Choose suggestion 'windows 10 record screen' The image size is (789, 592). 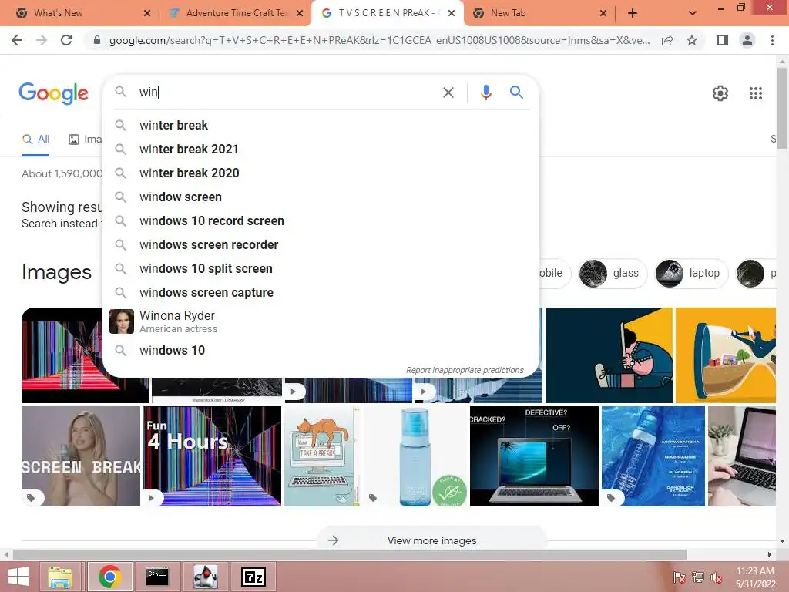[321, 220]
